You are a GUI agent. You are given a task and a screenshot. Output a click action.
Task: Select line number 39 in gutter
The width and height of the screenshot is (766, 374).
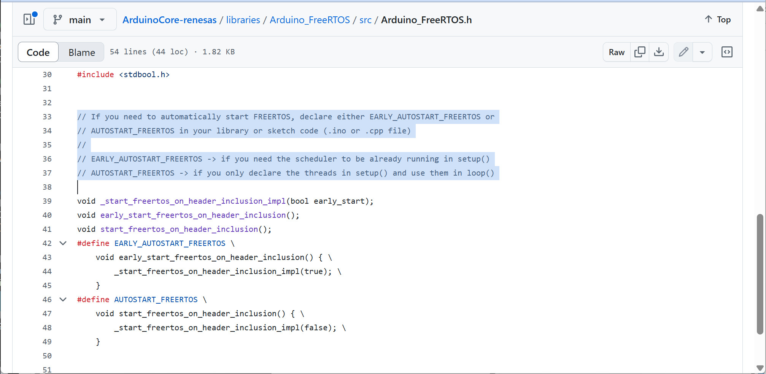coord(47,201)
